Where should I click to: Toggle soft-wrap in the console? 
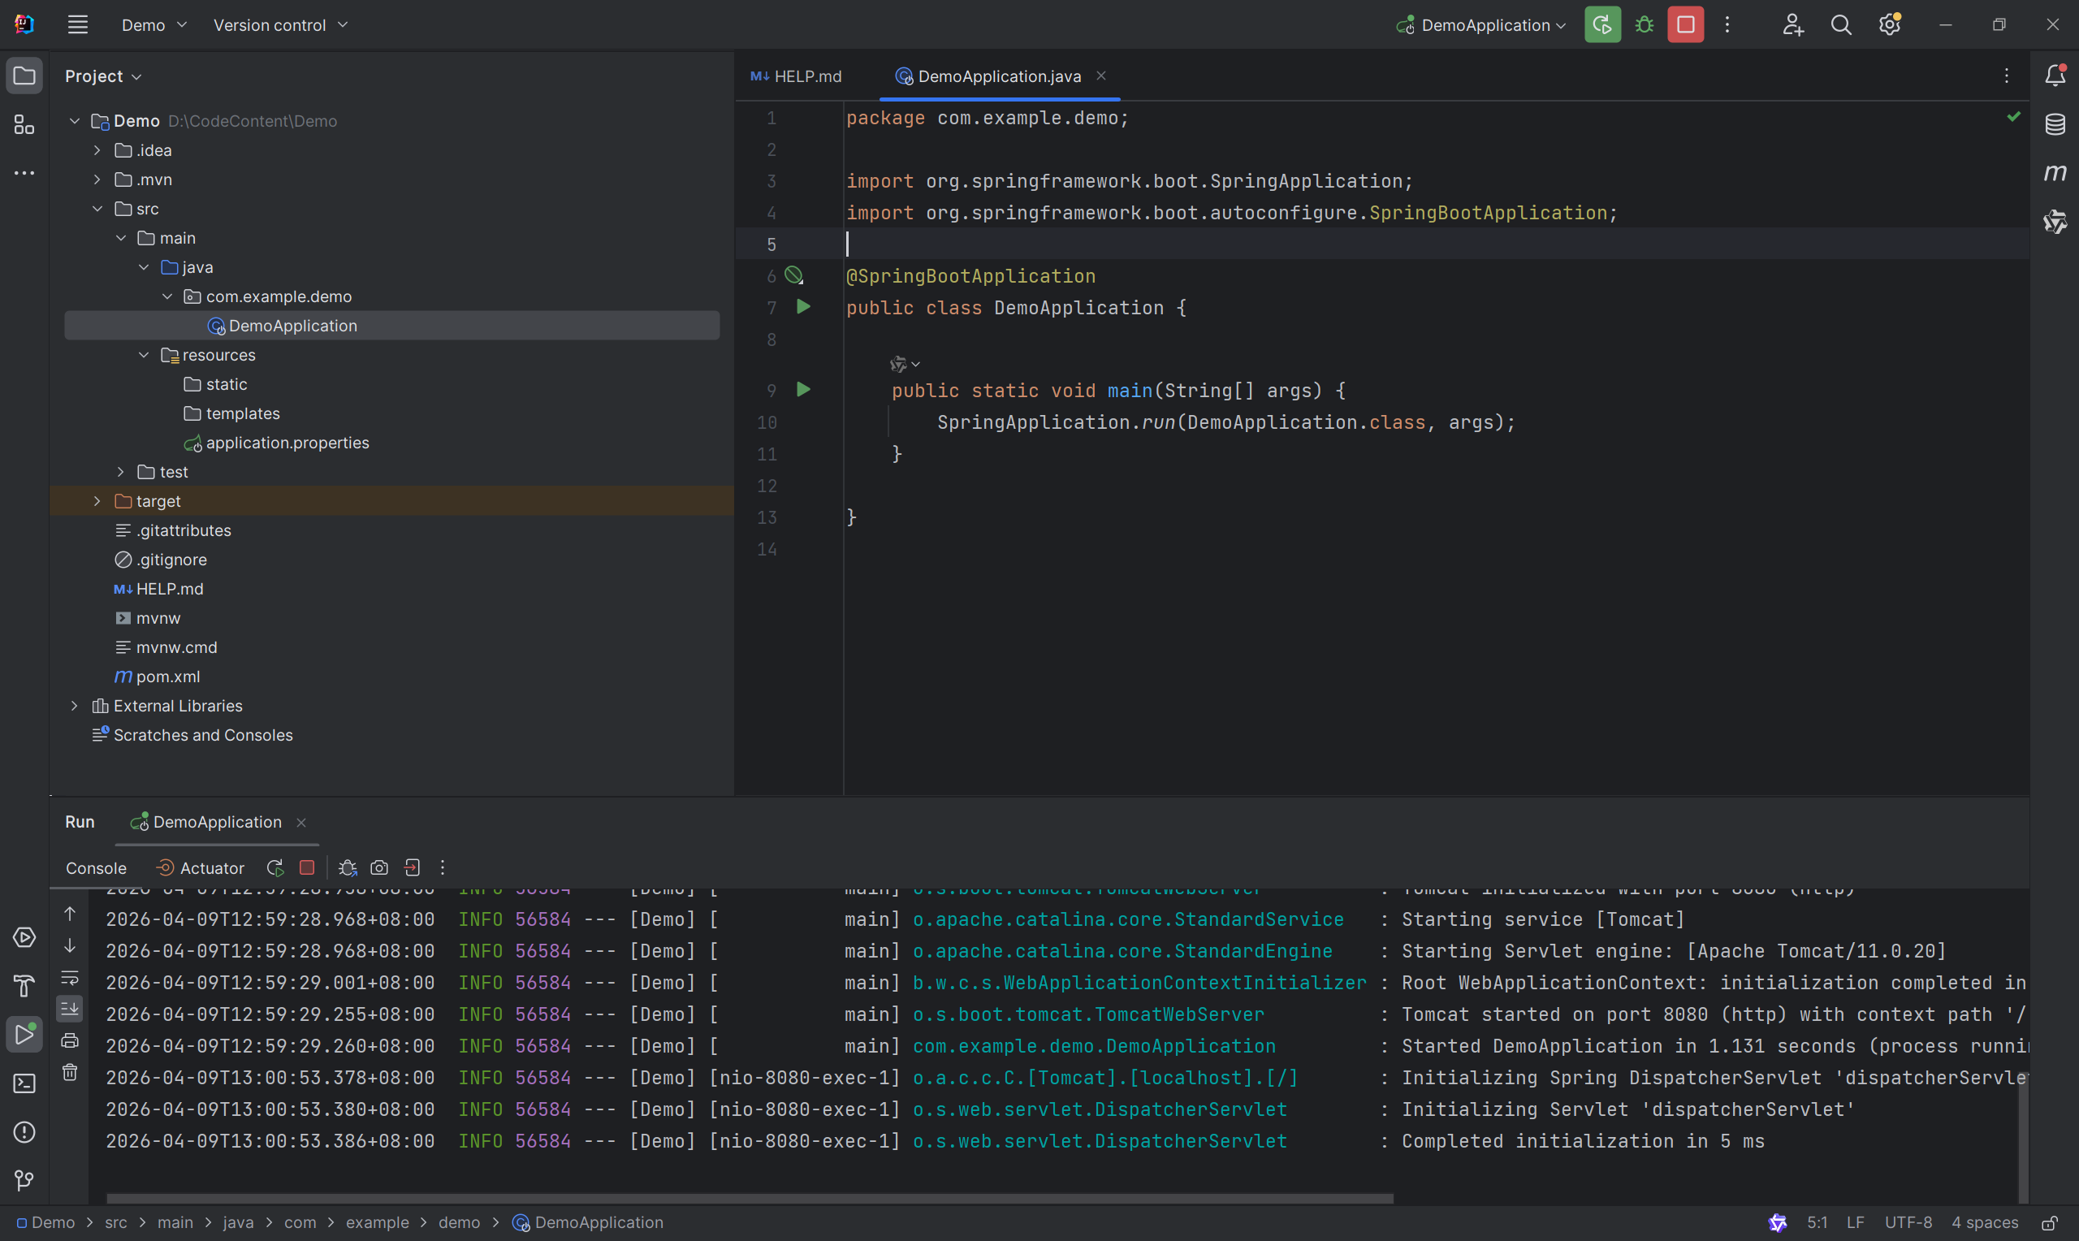[x=70, y=977]
